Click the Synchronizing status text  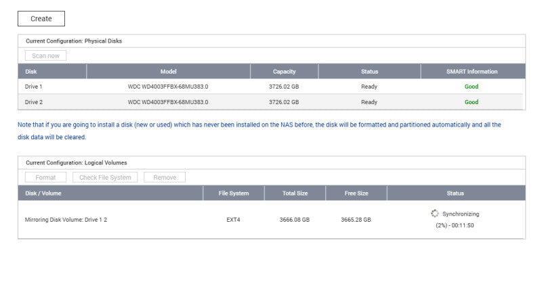point(461,214)
